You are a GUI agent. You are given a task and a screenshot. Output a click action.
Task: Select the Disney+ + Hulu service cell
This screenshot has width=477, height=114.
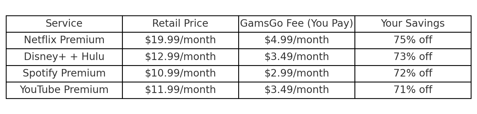pos(64,57)
